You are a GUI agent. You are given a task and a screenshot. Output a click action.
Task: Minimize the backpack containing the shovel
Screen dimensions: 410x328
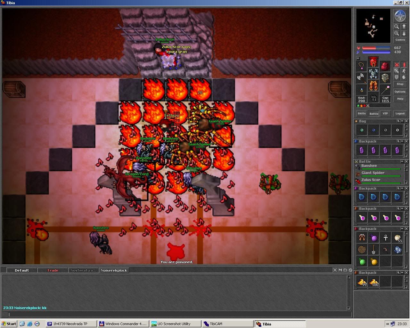(x=403, y=229)
